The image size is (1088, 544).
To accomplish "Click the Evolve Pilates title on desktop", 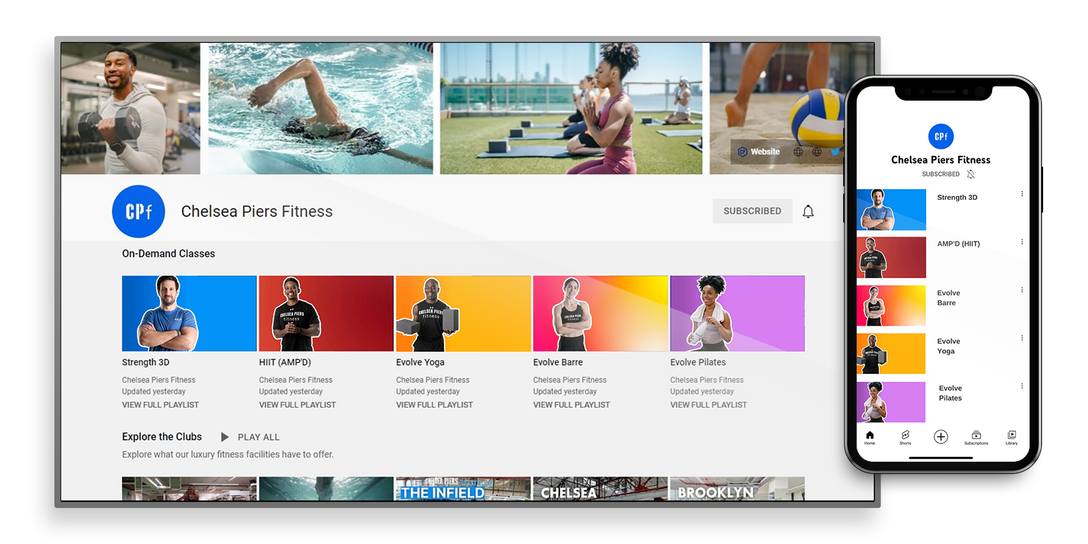I will coord(698,362).
